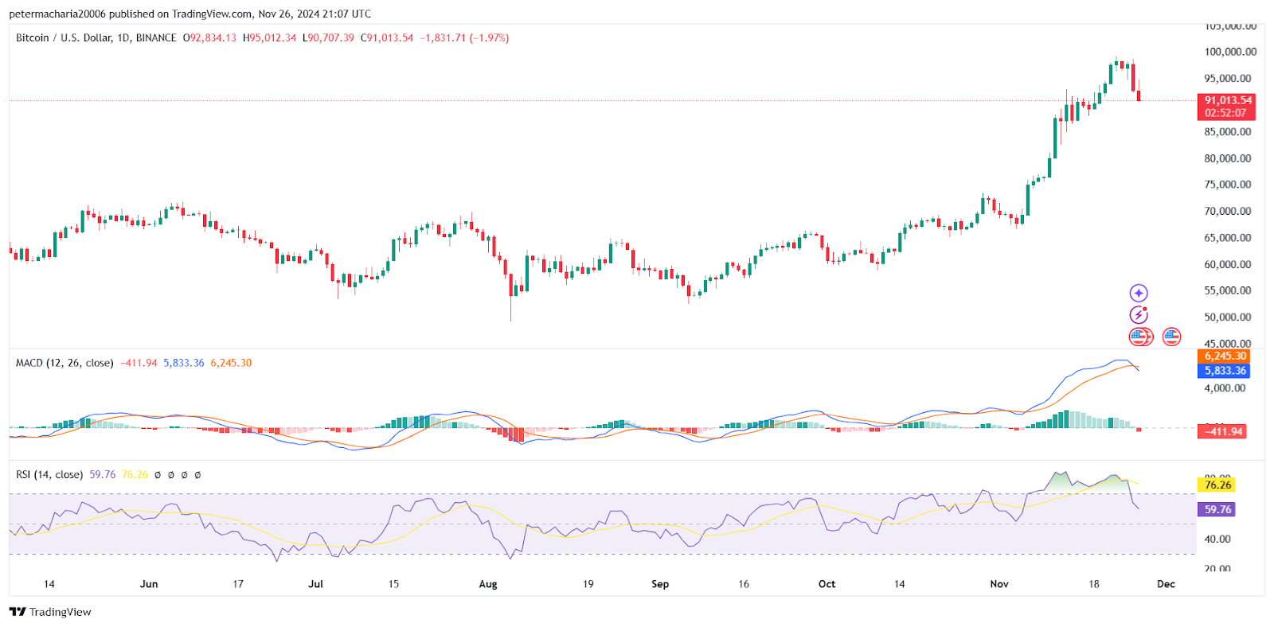The width and height of the screenshot is (1274, 627).
Task: Click the 80,000.00 price axis label
Action: tap(1228, 158)
